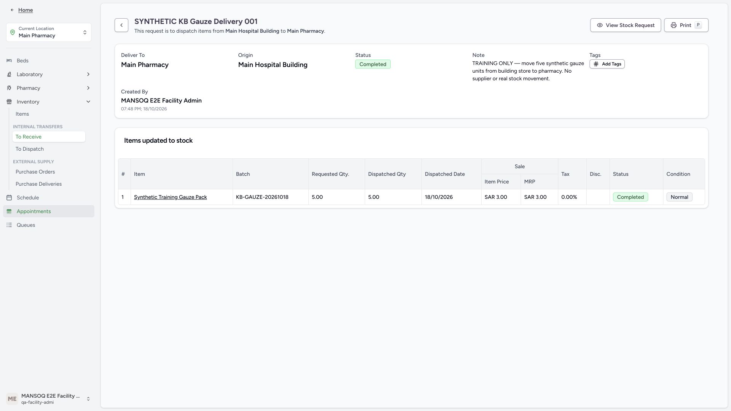
Task: Click the Pharmacy pill icon
Action: (9, 88)
